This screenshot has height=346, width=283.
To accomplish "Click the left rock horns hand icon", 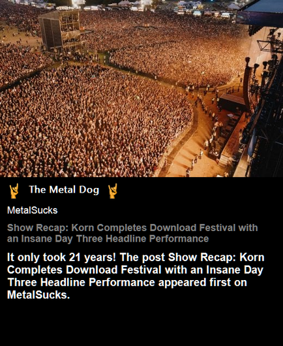I will click(14, 191).
